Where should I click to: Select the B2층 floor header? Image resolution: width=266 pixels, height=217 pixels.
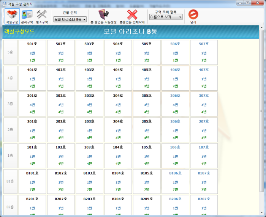tap(10, 205)
